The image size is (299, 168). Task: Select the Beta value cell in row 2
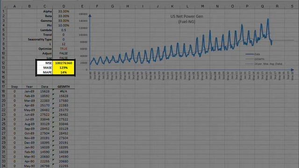point(64,16)
